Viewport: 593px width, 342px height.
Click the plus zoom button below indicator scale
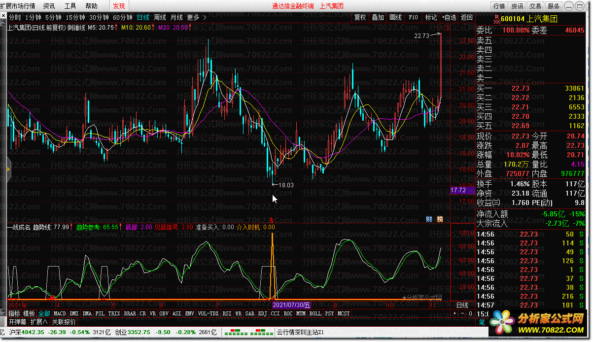(x=454, y=313)
